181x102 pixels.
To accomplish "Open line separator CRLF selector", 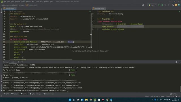I will click(151, 96).
